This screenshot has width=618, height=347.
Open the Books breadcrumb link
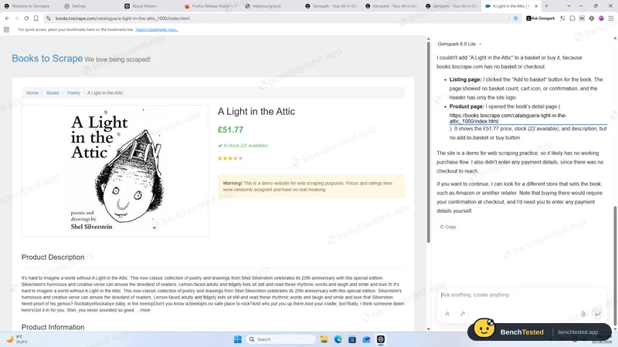point(53,93)
